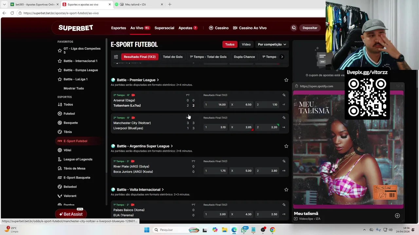This screenshot has width=419, height=235.
Task: Open live video for Arsenal vs Tottenham
Action: coord(133,95)
